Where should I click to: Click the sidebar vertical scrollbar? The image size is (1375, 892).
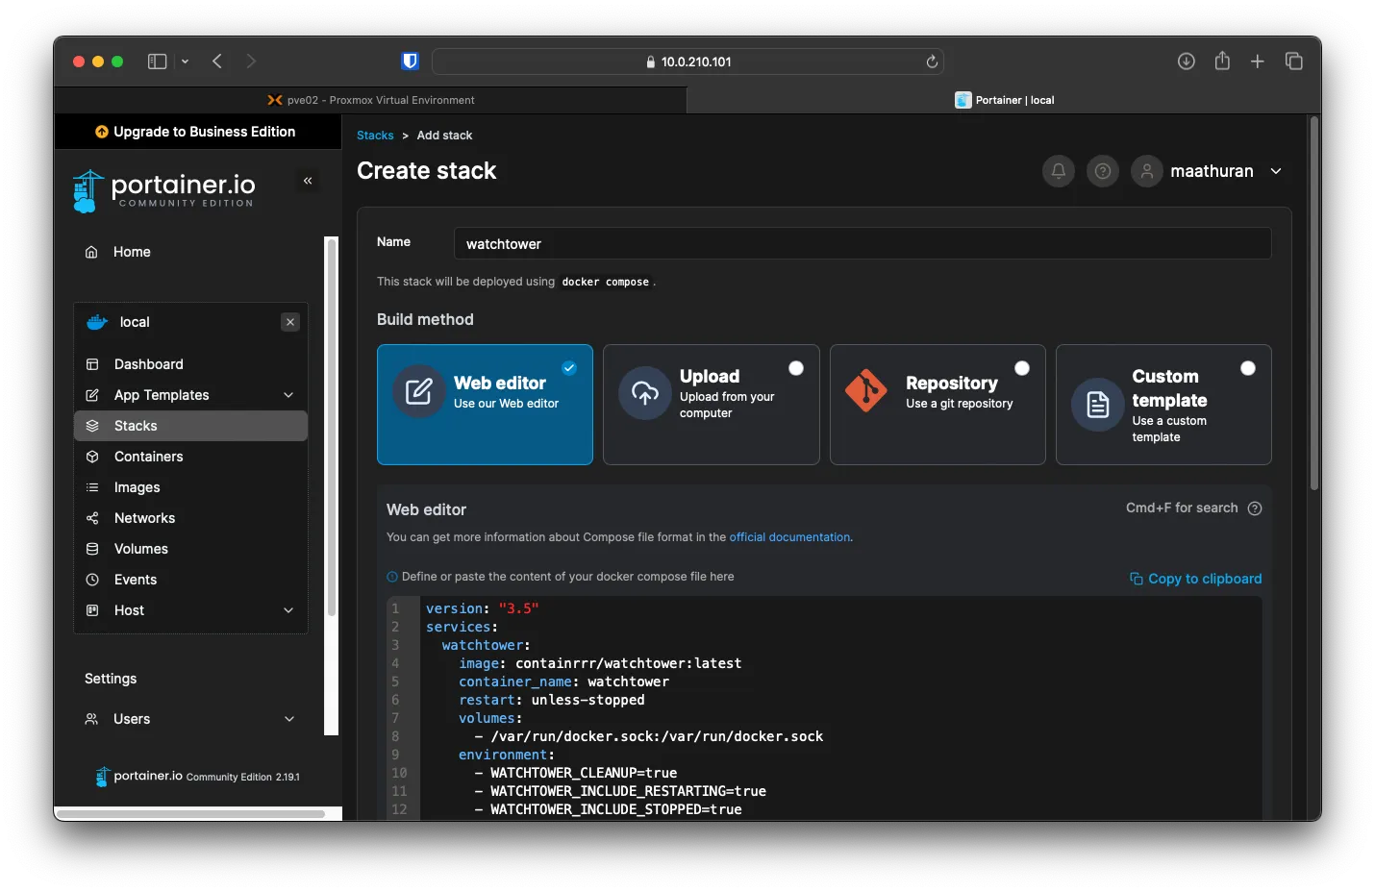(x=332, y=428)
